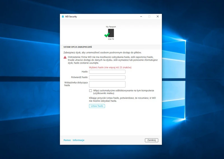This screenshot has height=159, width=224.
Task: Click the red 'Wybierz hasło' message text
Action: 110,67
